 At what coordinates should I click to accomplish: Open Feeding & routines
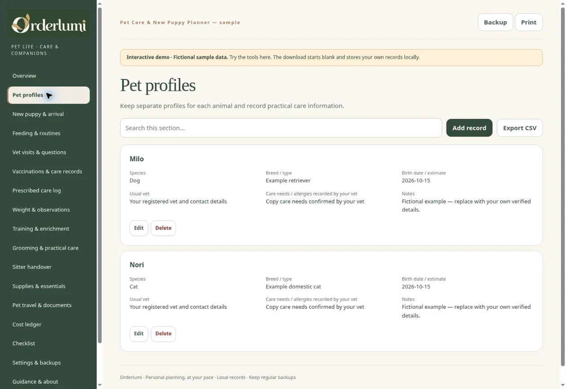pyautogui.click(x=49, y=133)
